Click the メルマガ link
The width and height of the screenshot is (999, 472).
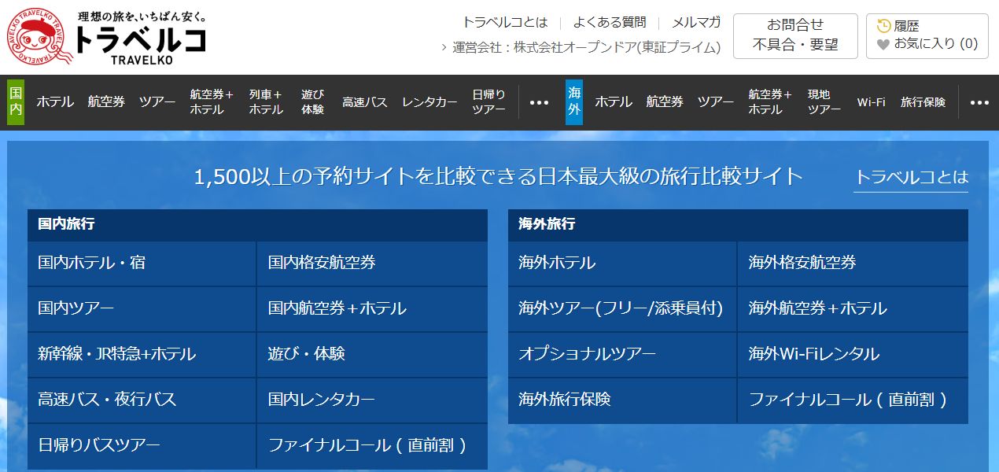pos(694,23)
